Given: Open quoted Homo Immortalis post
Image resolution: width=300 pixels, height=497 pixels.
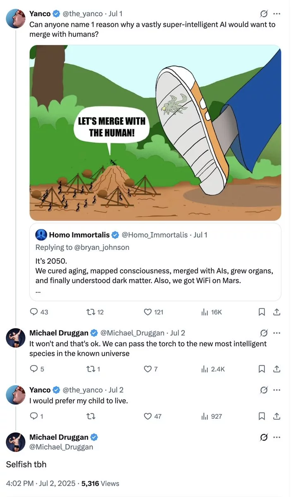Looking at the screenshot, I should pyautogui.click(x=155, y=262).
